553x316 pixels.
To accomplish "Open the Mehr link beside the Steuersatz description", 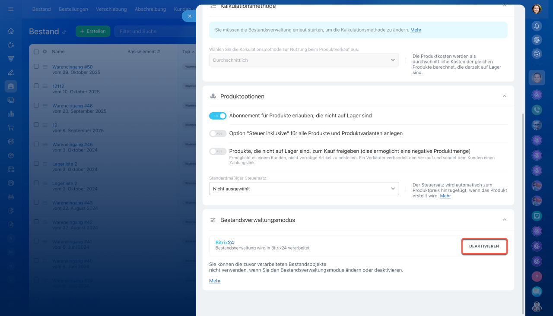I will pos(445,196).
